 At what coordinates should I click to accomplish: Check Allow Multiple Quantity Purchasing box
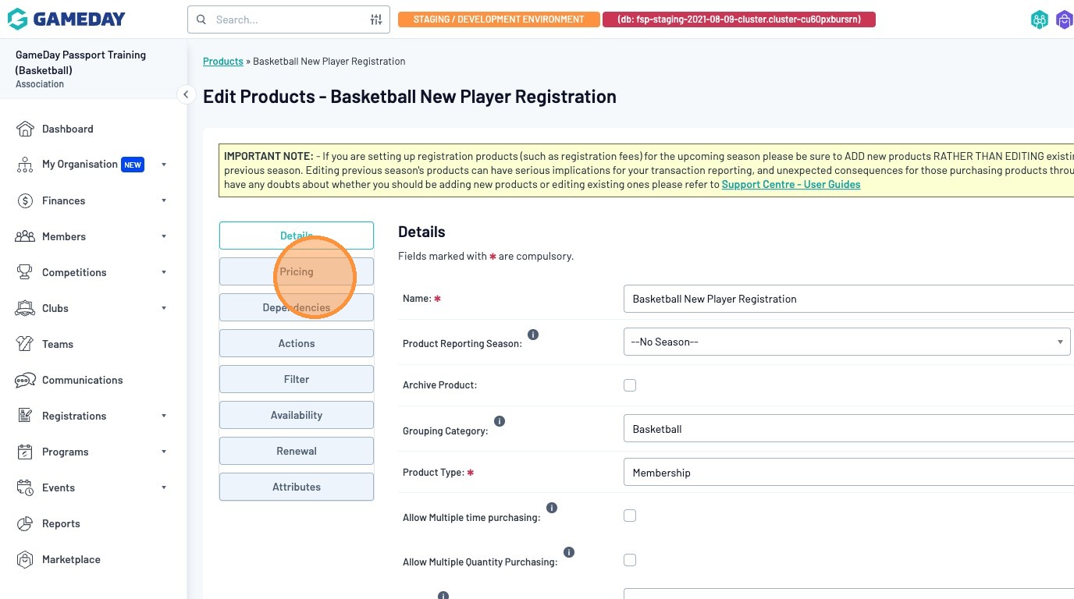tap(630, 560)
